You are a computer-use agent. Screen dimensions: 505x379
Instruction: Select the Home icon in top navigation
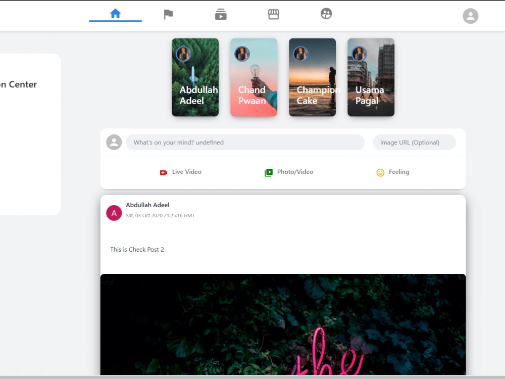click(x=115, y=14)
